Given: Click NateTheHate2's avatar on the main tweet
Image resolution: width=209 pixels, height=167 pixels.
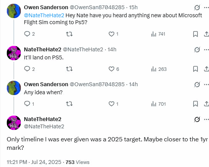Looking at the screenshot, I should pos(14,123).
